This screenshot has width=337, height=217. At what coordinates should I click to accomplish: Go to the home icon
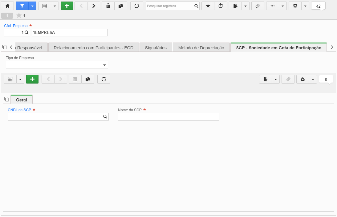click(x=7, y=6)
